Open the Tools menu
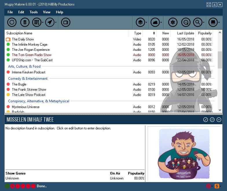This screenshot has width=227, height=191. (x=34, y=12)
